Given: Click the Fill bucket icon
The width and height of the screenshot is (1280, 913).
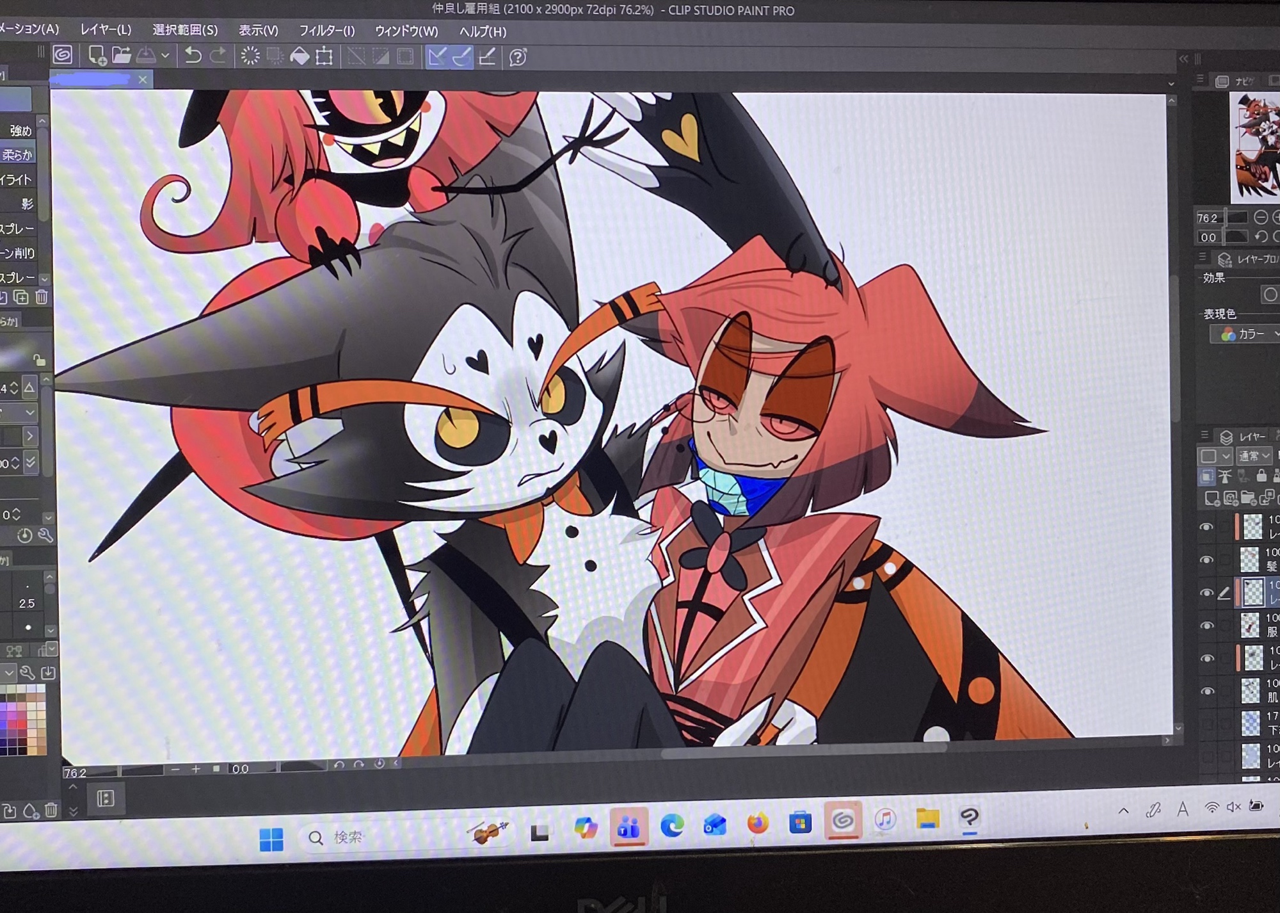Looking at the screenshot, I should tap(300, 57).
